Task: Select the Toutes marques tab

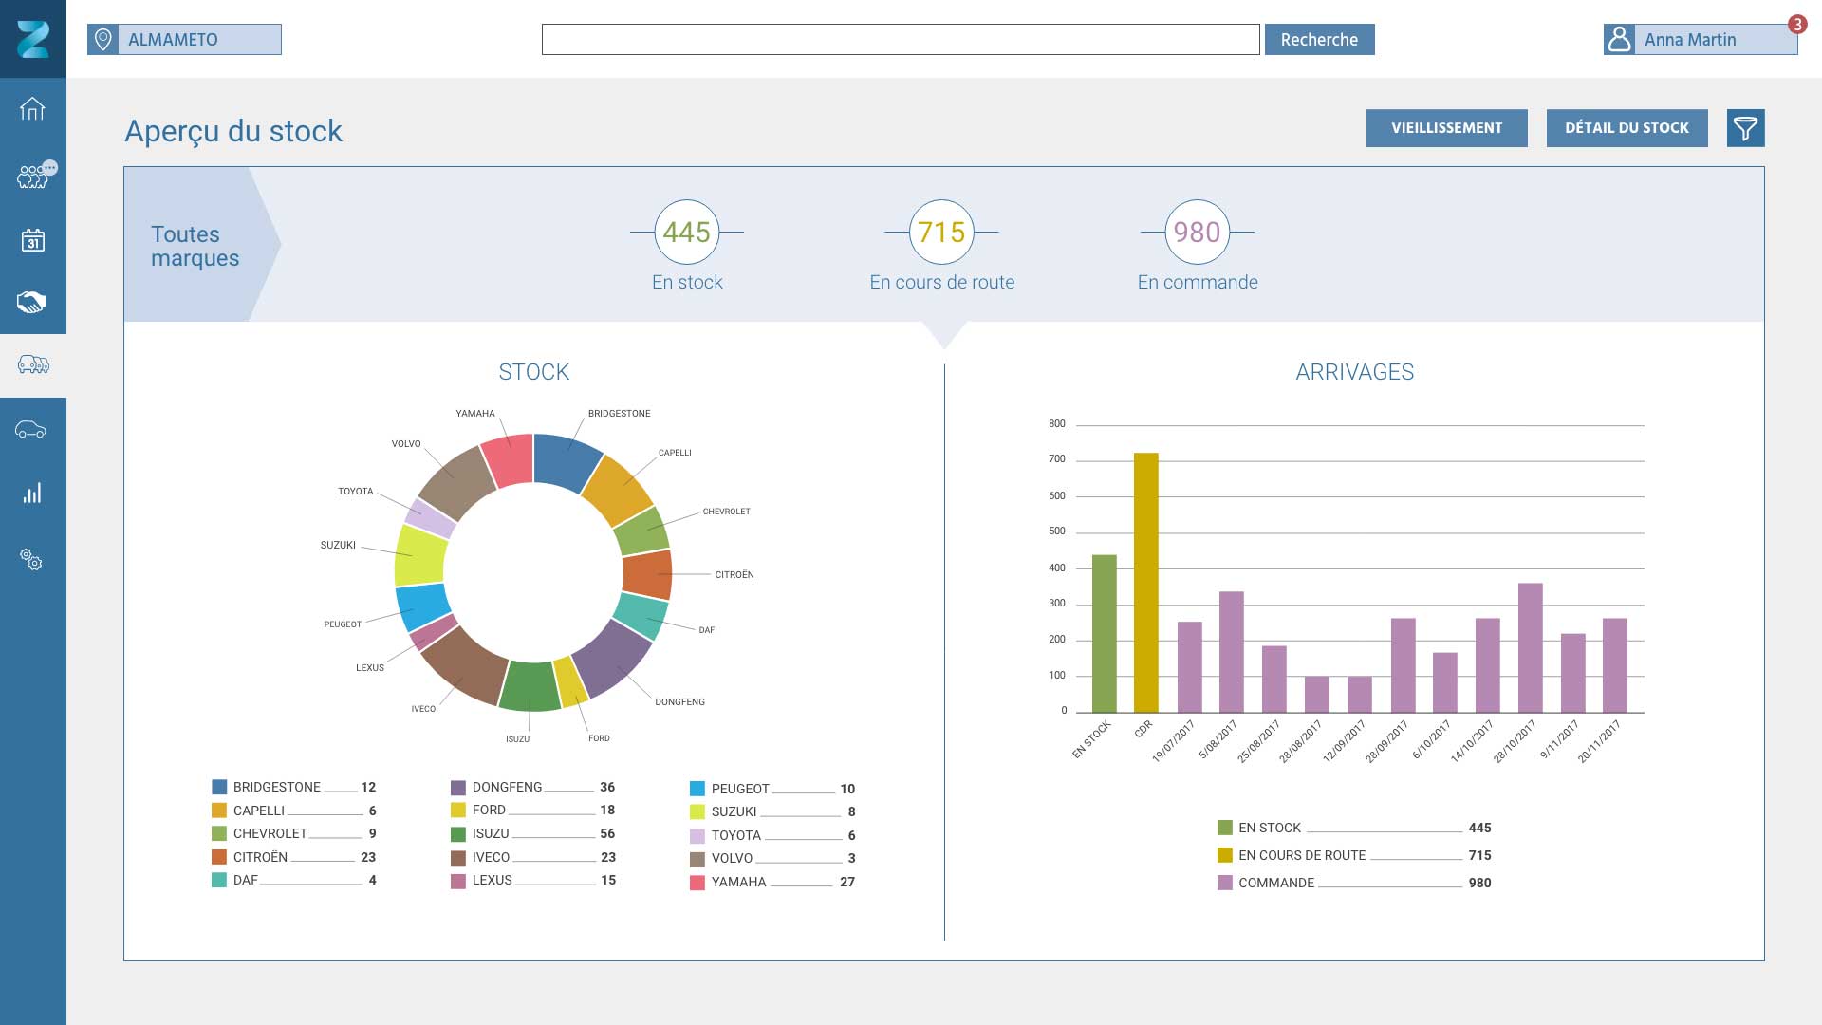Action: tap(195, 246)
